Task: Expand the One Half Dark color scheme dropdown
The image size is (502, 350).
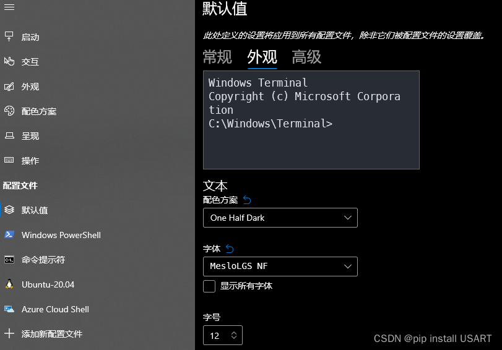Action: coord(280,218)
